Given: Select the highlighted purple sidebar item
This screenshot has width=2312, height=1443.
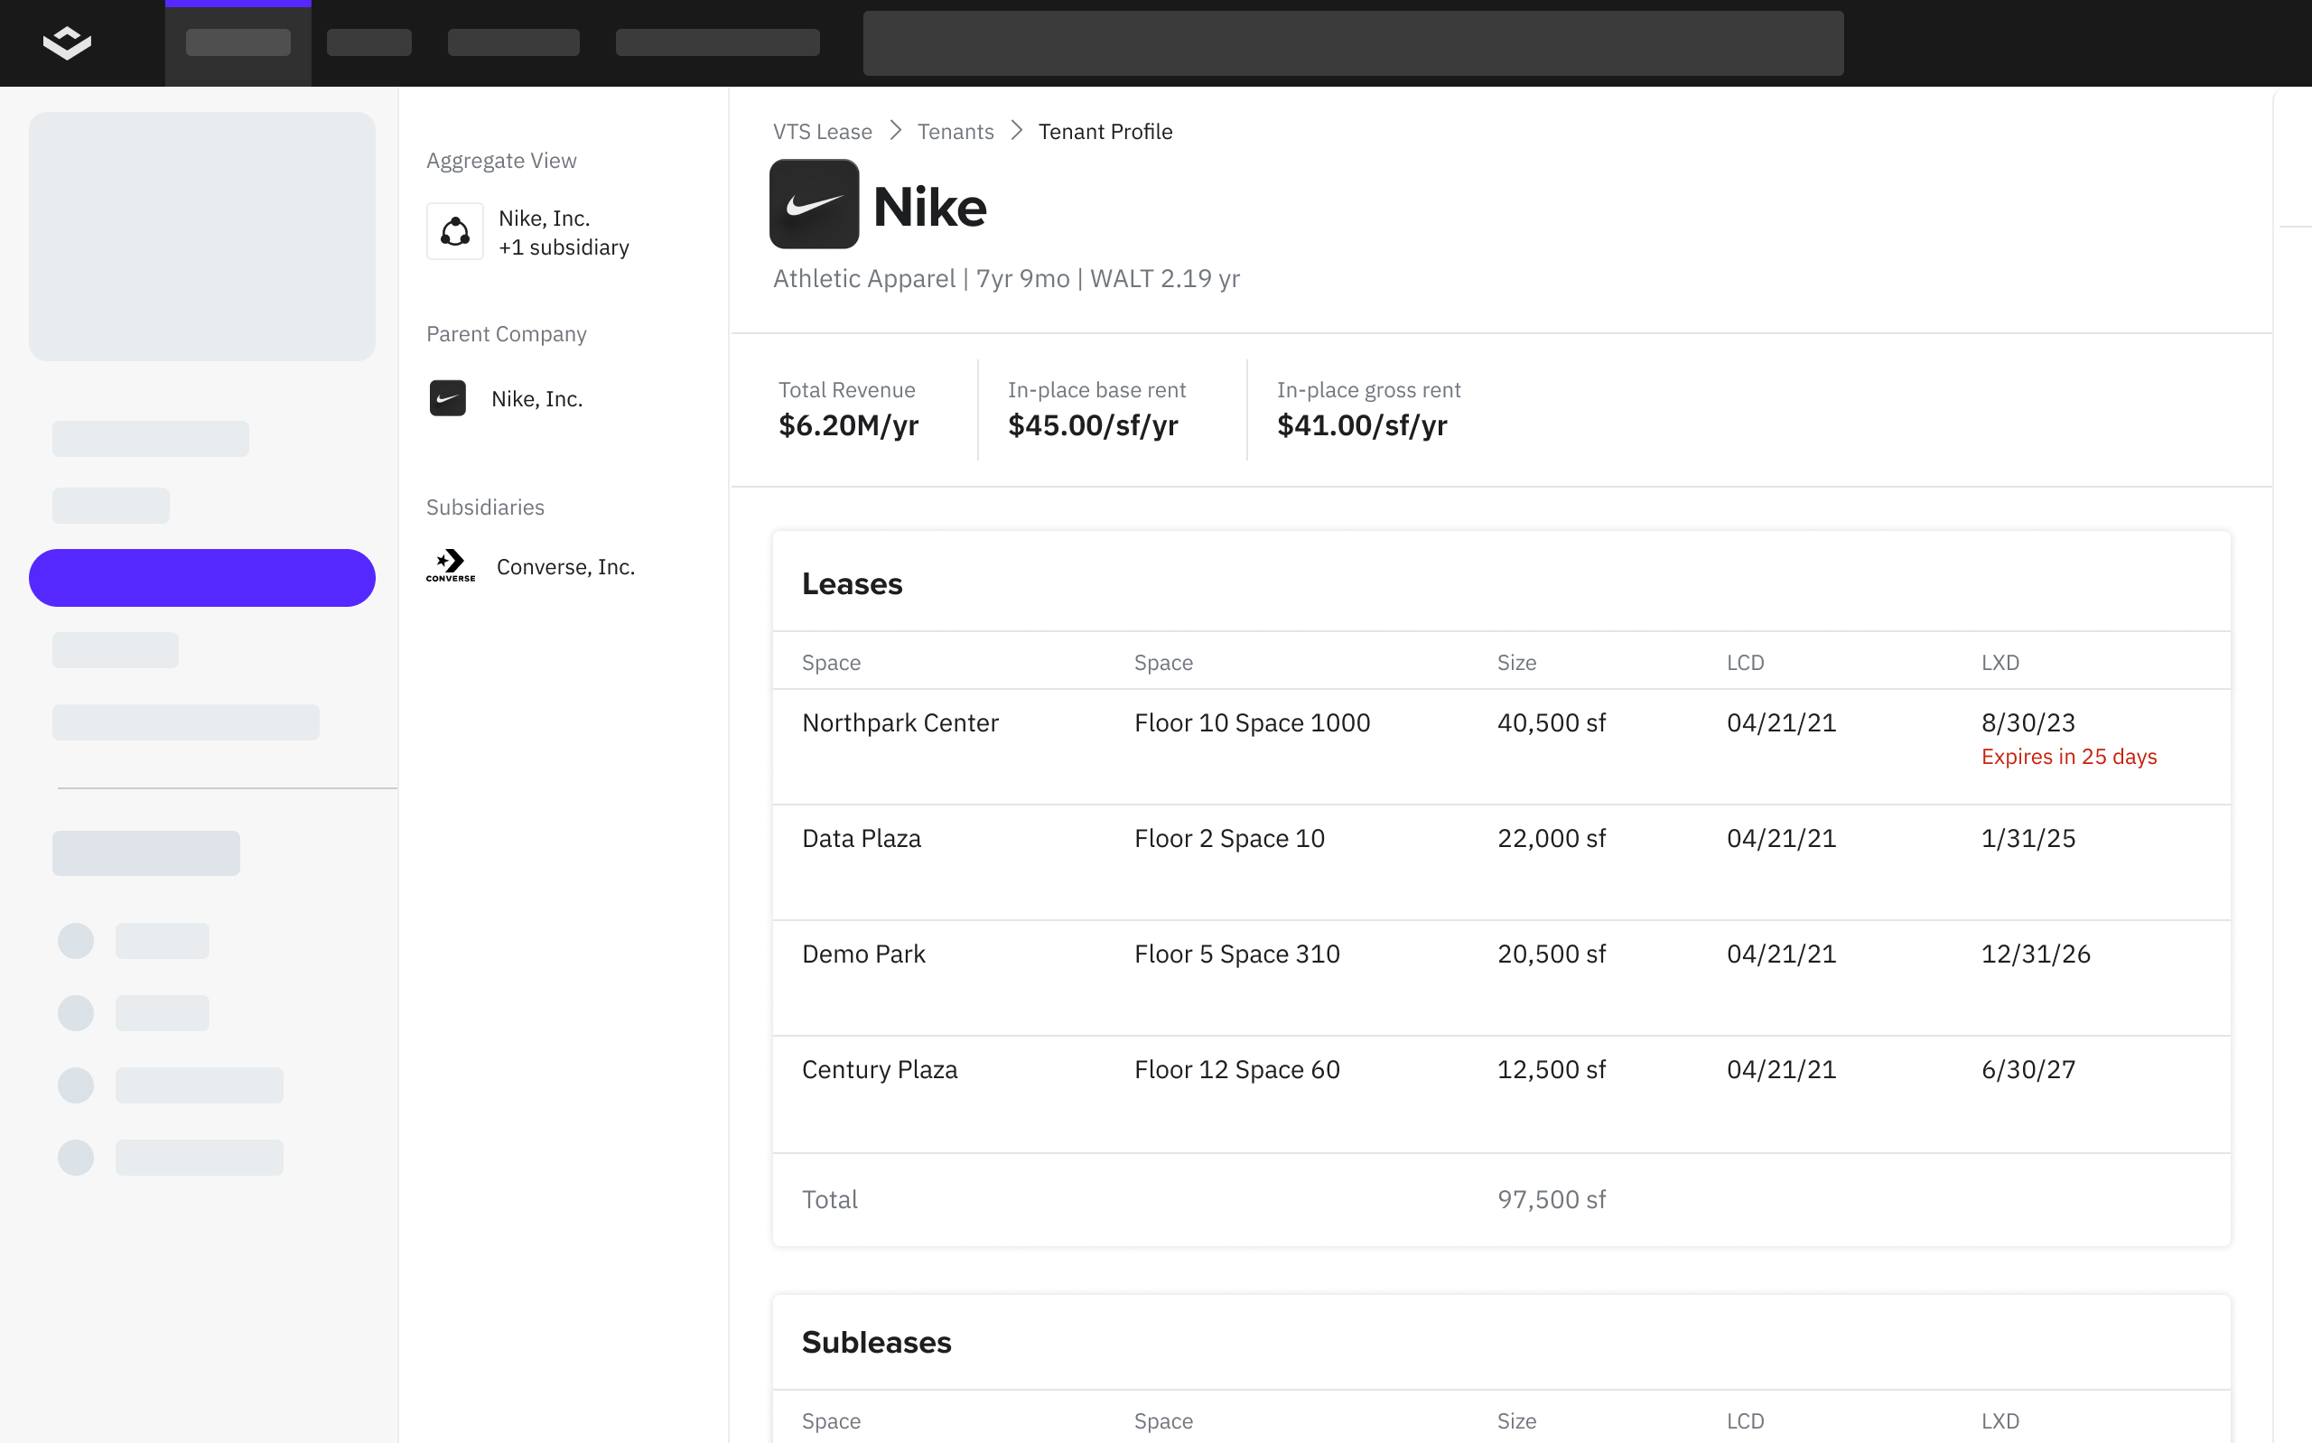Looking at the screenshot, I should tap(202, 577).
